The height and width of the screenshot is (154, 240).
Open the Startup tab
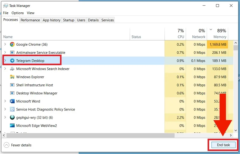[x=69, y=20]
